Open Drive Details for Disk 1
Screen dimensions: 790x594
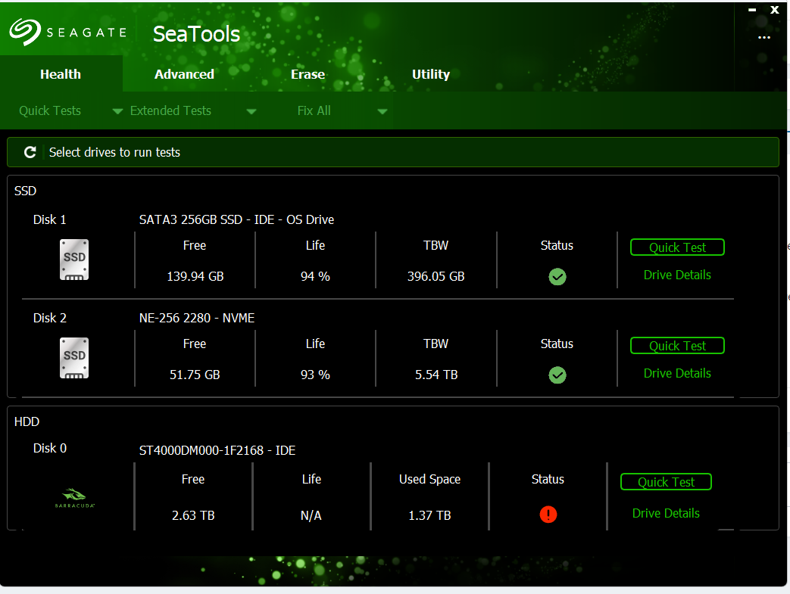tap(677, 275)
